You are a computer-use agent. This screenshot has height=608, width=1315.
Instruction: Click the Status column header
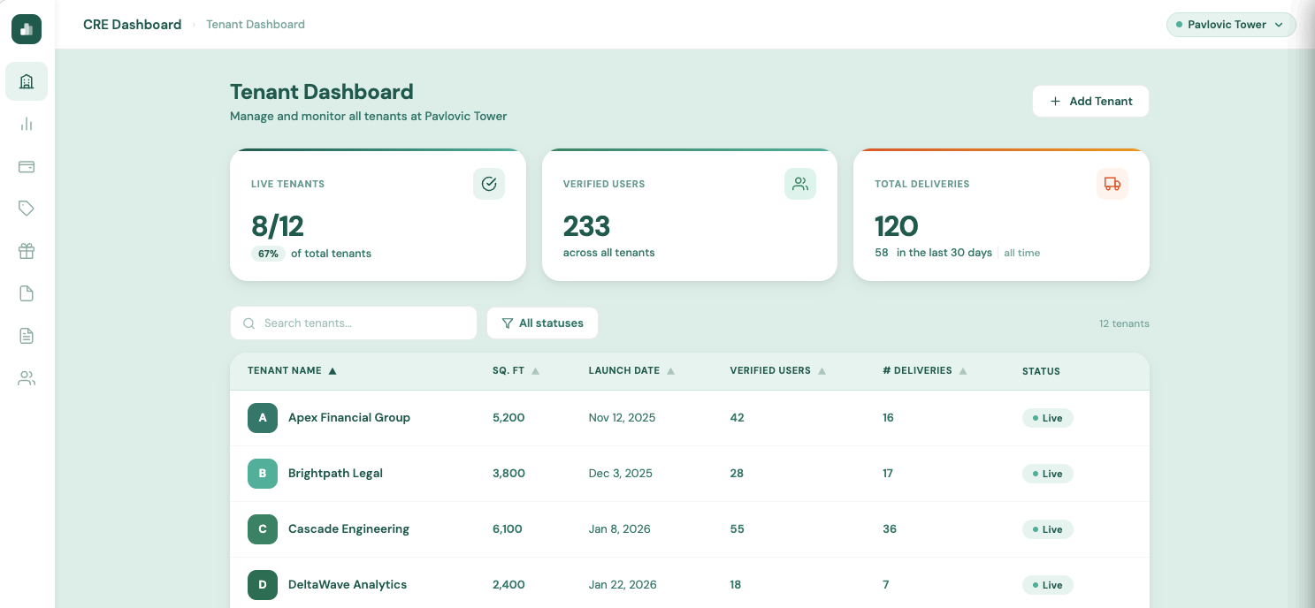click(1041, 371)
